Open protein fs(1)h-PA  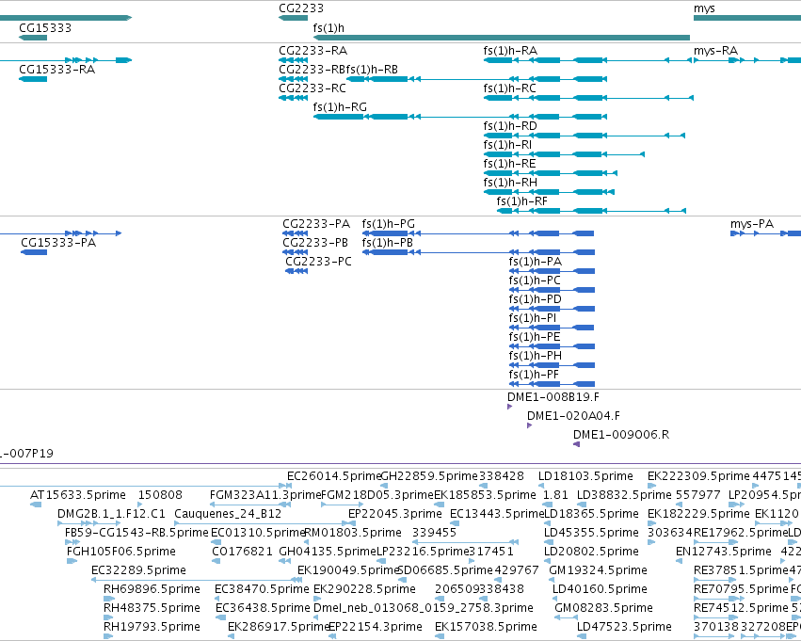[536, 262]
